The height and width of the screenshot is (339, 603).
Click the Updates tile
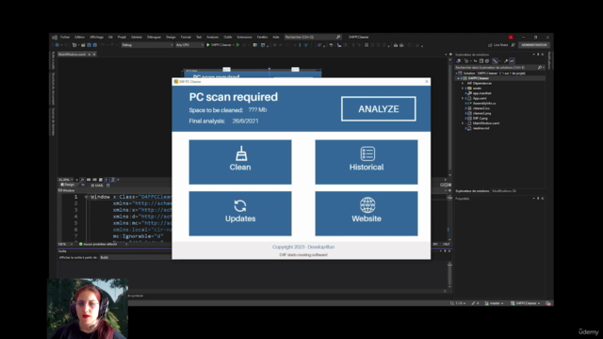click(x=240, y=214)
